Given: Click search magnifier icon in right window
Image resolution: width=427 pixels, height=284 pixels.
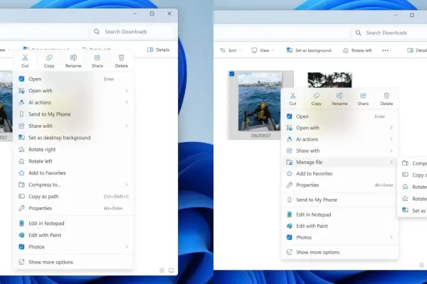Looking at the screenshot, I should tap(359, 33).
